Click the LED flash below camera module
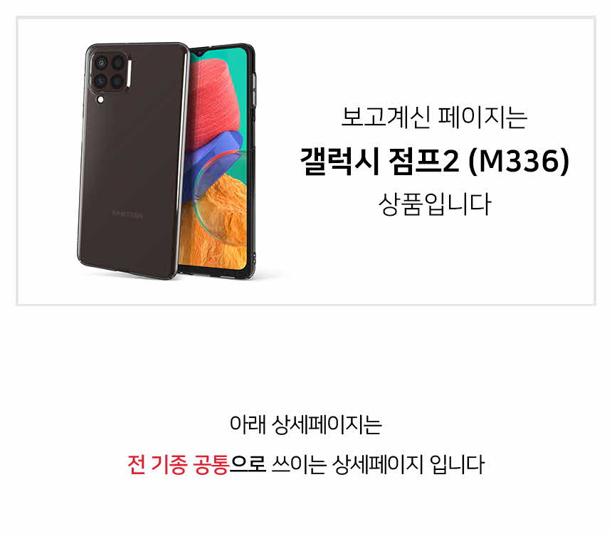Viewport: 612px width, 534px height. pos(101,100)
